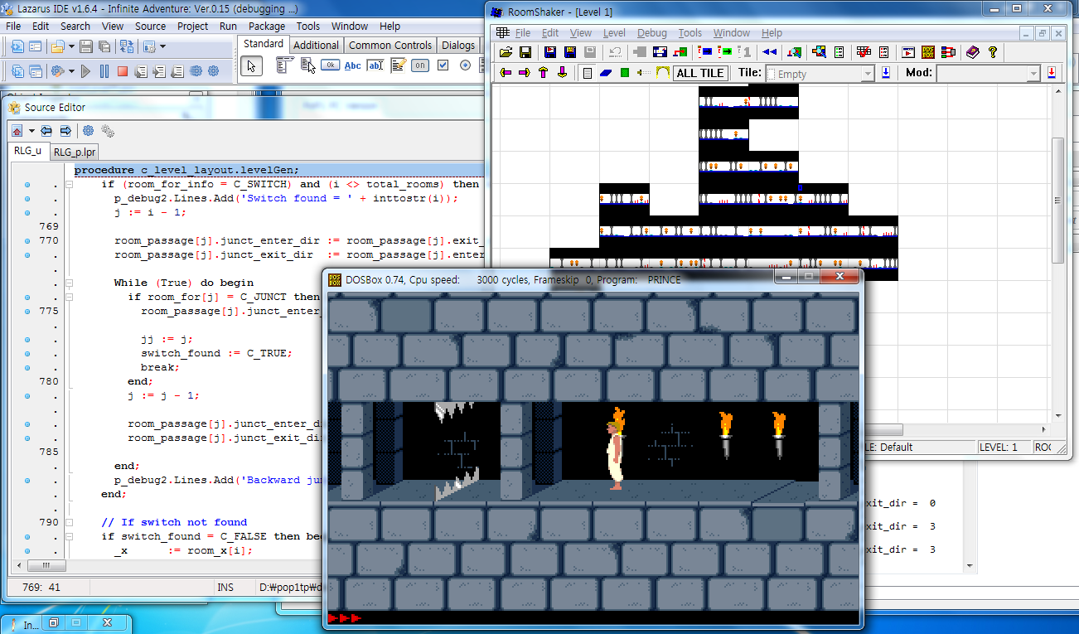1079x634 pixels.
Task: Click the blue parallelogram floor tile icon
Action: coord(606,73)
